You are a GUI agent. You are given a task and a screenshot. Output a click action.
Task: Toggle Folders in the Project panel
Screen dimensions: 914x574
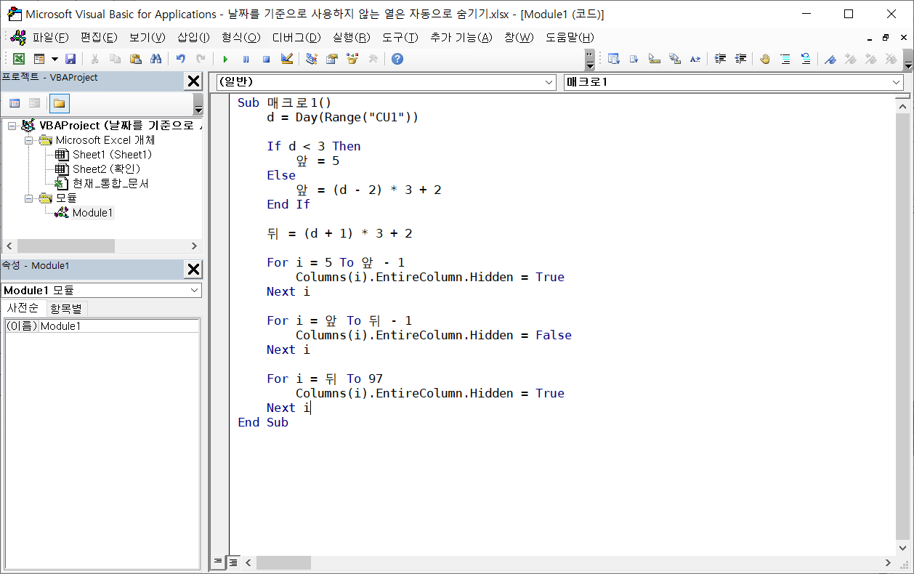pyautogui.click(x=59, y=103)
